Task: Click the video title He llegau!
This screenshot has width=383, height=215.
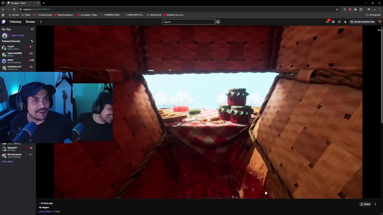Action: [44, 207]
